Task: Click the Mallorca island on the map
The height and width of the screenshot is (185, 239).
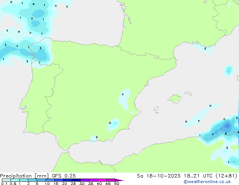Action: (x=175, y=99)
